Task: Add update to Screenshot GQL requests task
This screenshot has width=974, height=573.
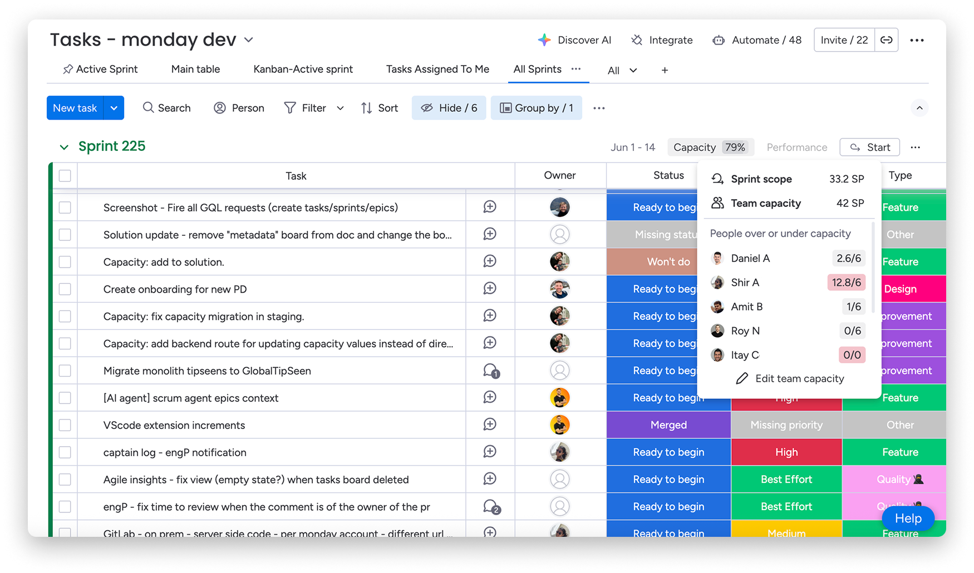Action: pos(490,207)
